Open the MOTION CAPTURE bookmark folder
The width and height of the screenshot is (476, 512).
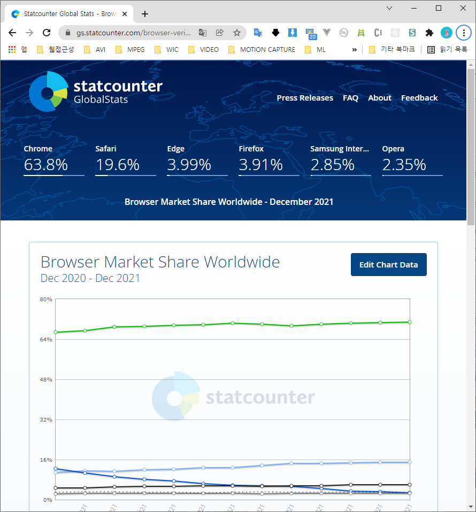(x=262, y=49)
